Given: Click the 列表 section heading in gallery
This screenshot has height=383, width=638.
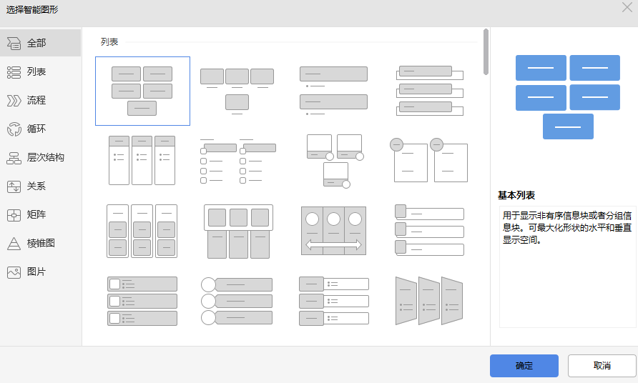Looking at the screenshot, I should (x=109, y=42).
